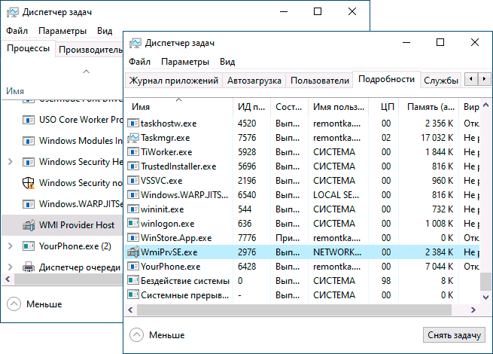The width and height of the screenshot is (493, 354).
Task: Click the Бездействие системы process icon
Action: (133, 281)
